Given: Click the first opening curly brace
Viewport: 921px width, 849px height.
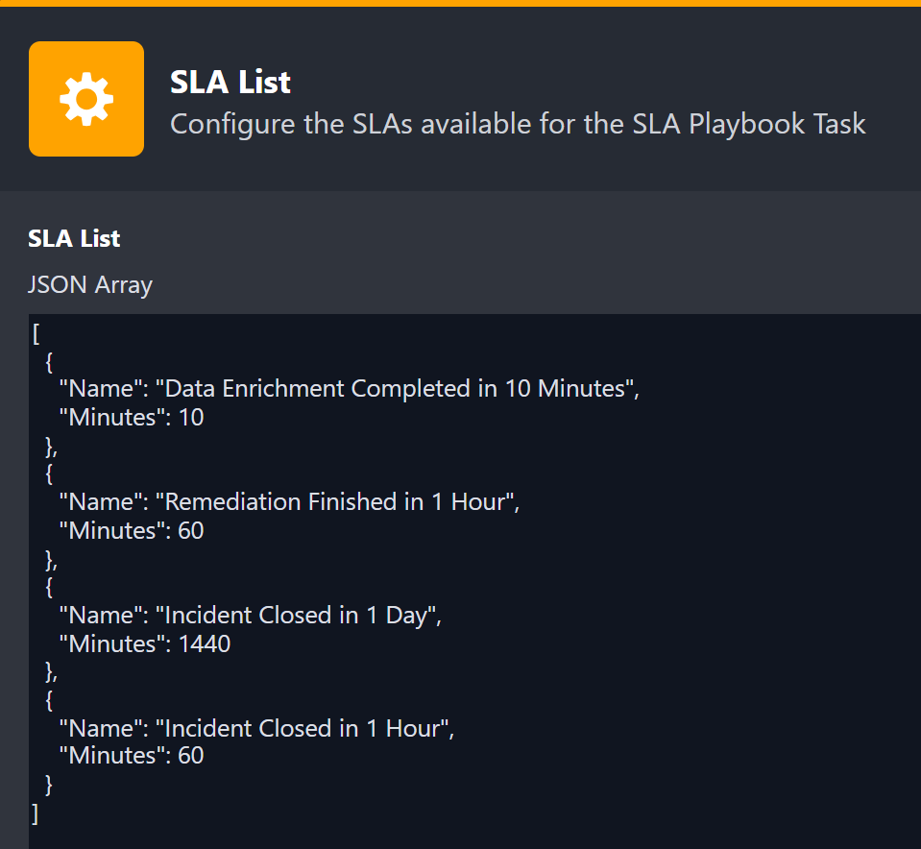Looking at the screenshot, I should [50, 361].
